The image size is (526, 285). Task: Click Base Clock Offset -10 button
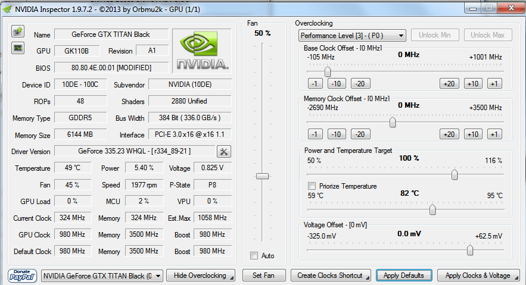point(337,84)
